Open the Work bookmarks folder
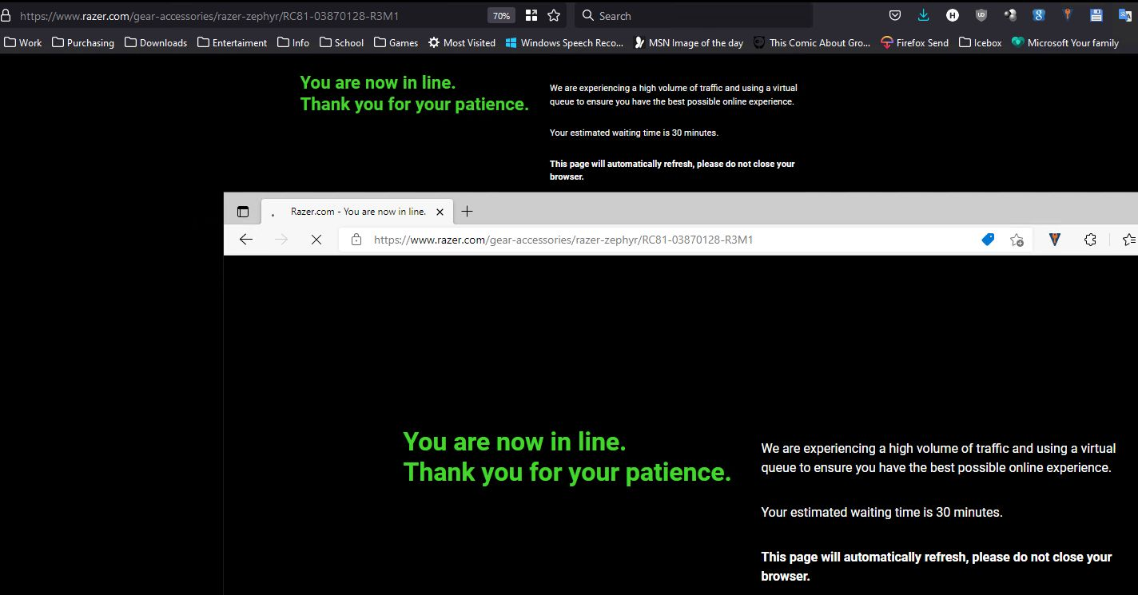 [x=23, y=42]
